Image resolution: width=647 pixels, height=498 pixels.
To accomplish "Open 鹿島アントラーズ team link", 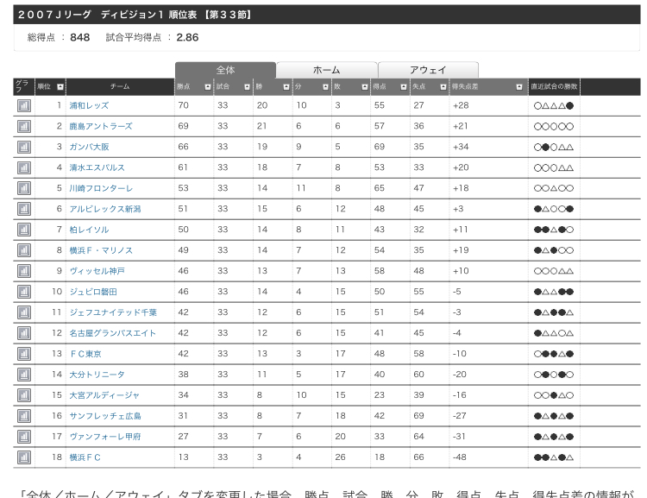I will (101, 126).
